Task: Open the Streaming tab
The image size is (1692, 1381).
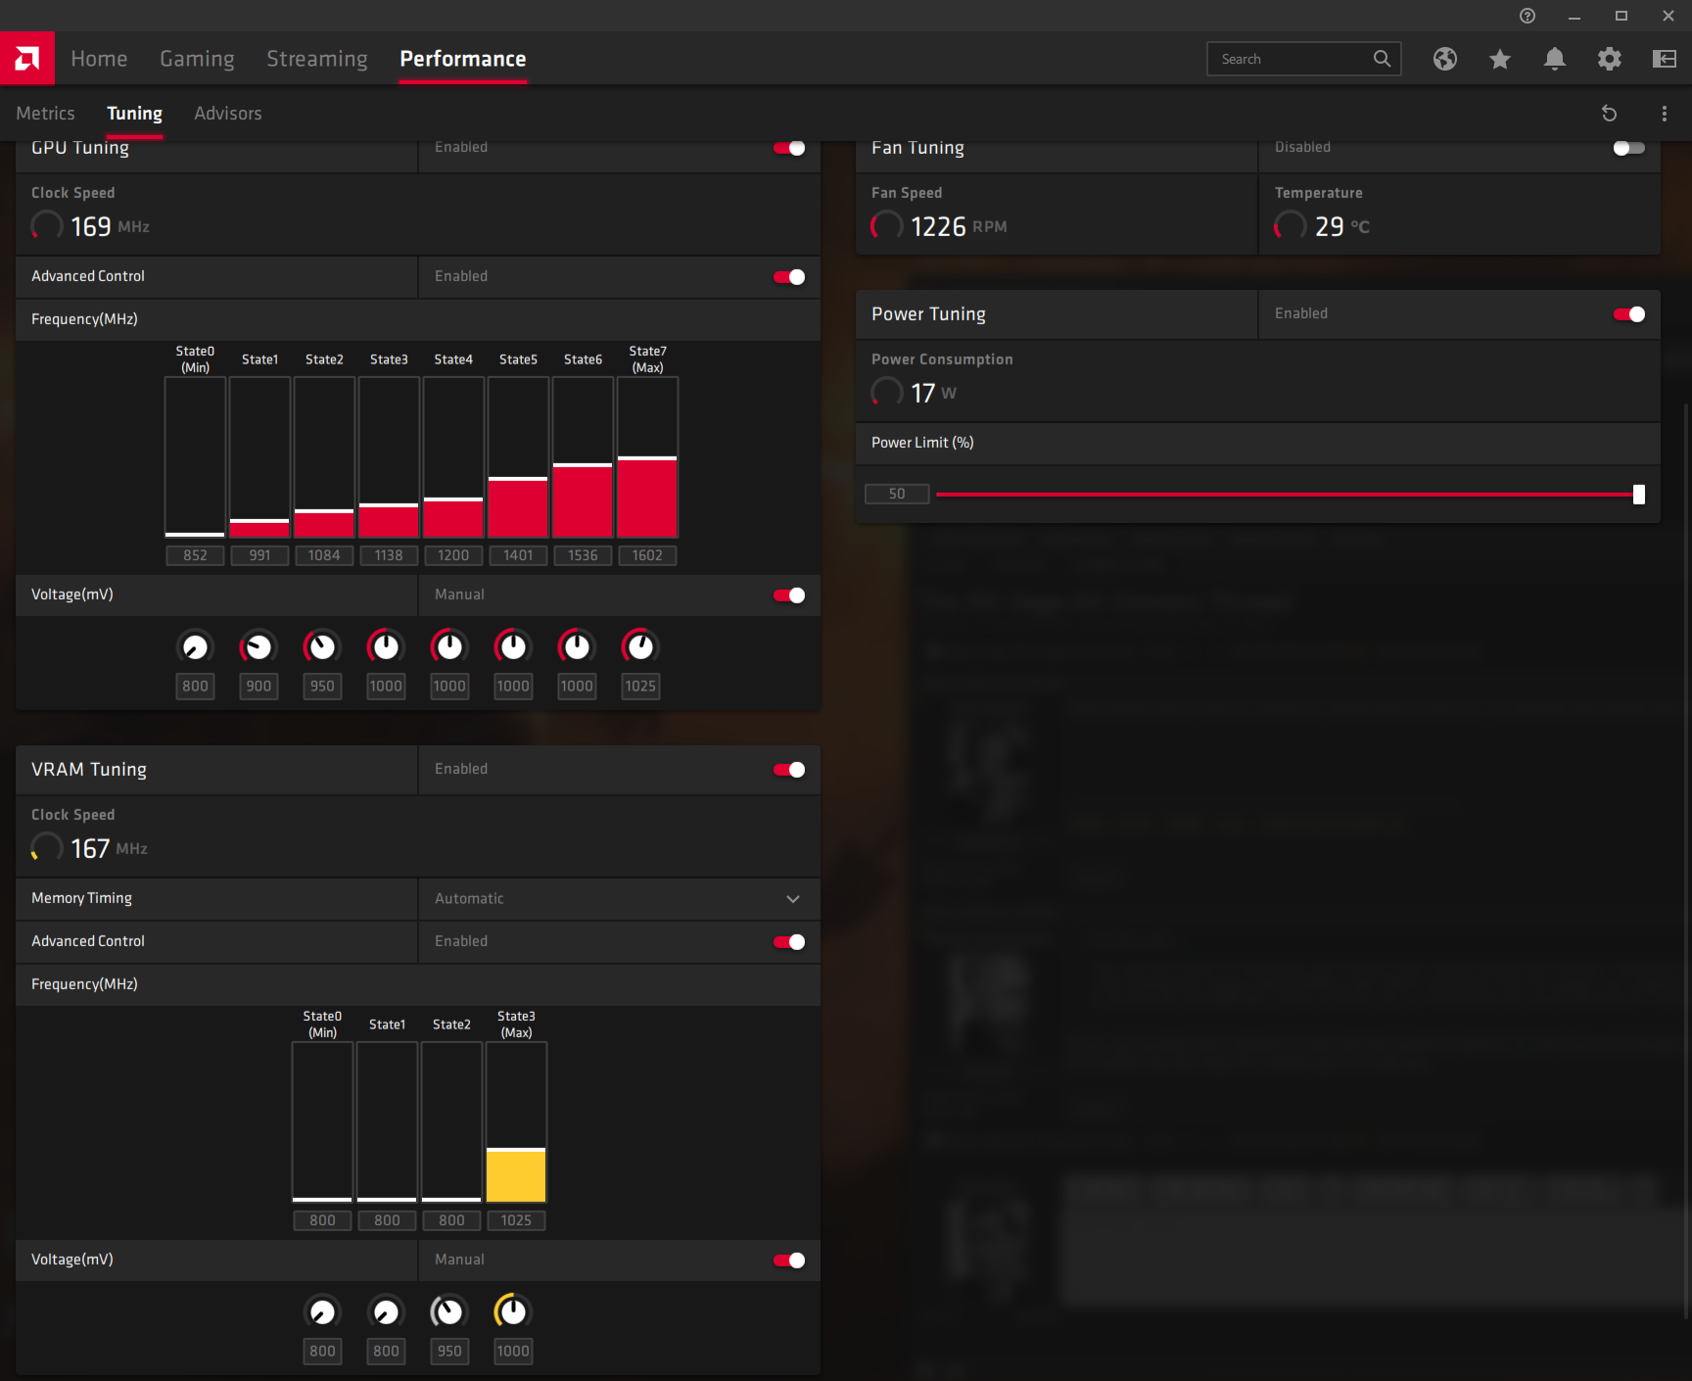Action: pos(317,59)
